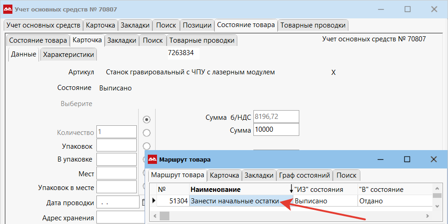Open the Граф состояний tab
Image resolution: width=448 pixels, height=224 pixels.
click(305, 175)
